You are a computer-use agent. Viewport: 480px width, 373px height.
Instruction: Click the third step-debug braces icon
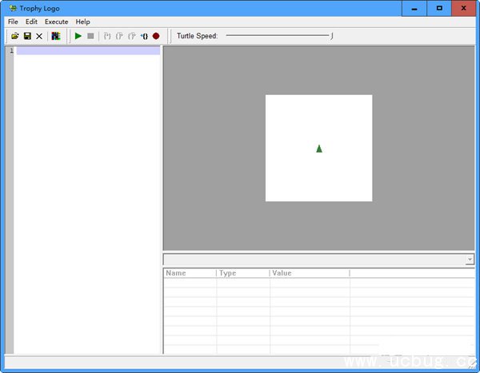pos(131,36)
